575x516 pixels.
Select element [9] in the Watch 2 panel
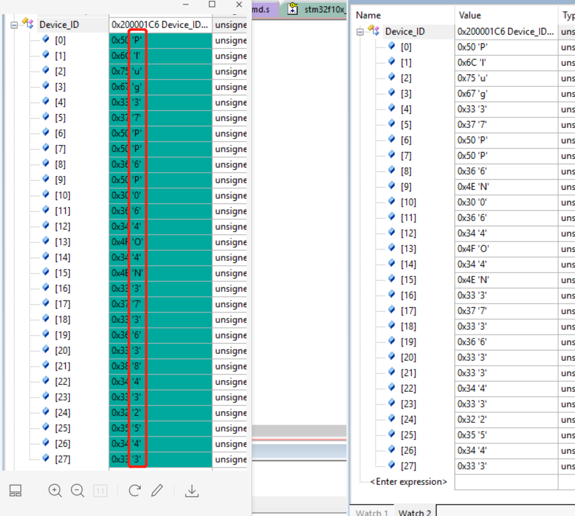406,187
